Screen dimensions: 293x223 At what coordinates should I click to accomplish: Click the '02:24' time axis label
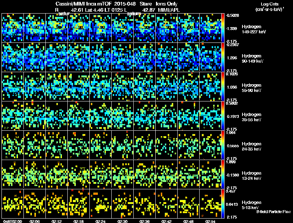click(100, 222)
